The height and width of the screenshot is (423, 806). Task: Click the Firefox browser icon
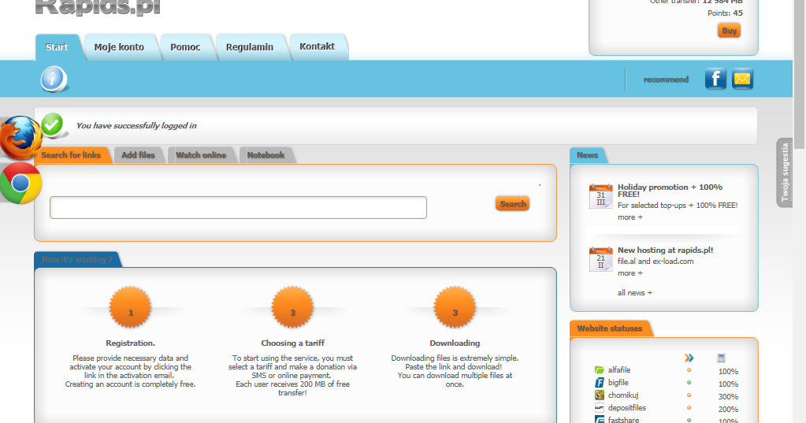[x=21, y=137]
